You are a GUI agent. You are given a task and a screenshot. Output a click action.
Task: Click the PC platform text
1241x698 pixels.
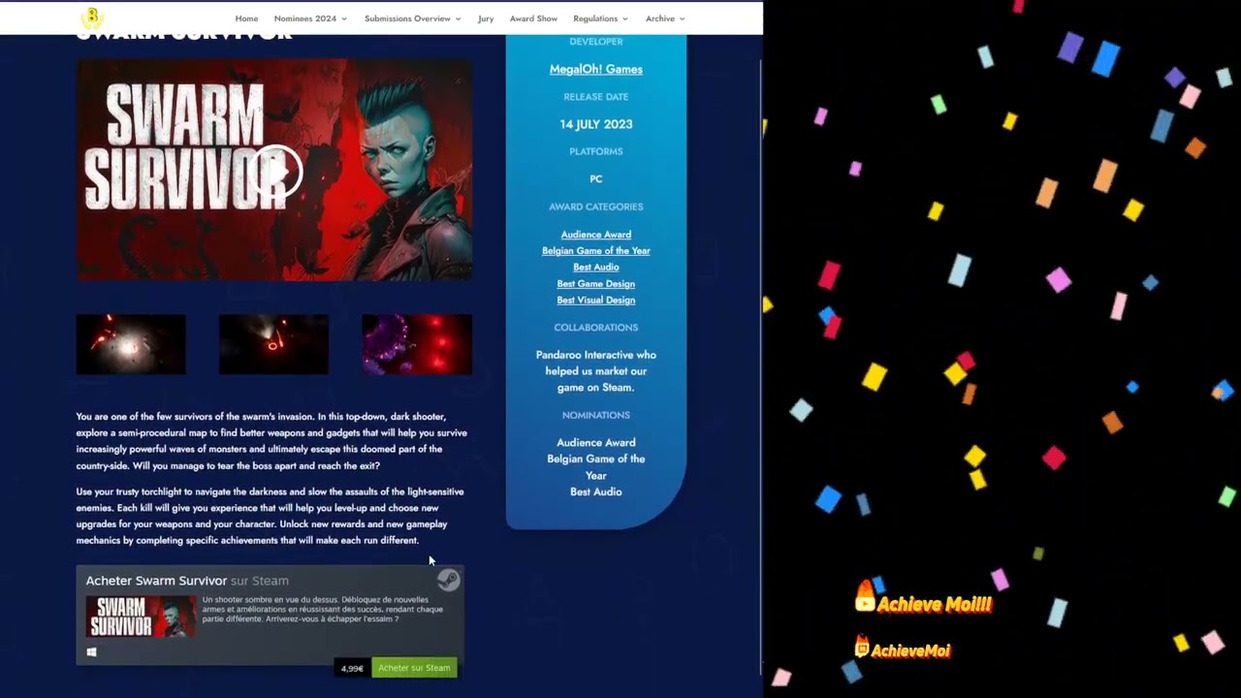click(596, 179)
